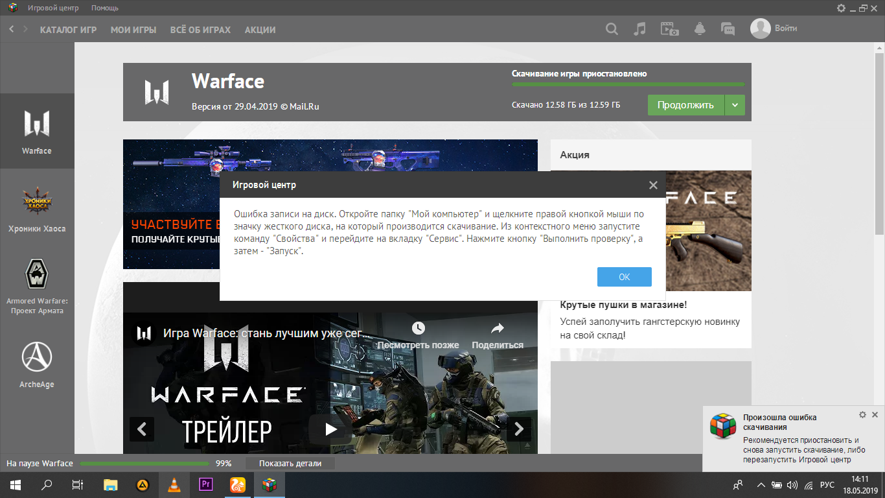This screenshot has width=885, height=498.
Task: Open the Wi-Fi network tray icon
Action: (809, 484)
